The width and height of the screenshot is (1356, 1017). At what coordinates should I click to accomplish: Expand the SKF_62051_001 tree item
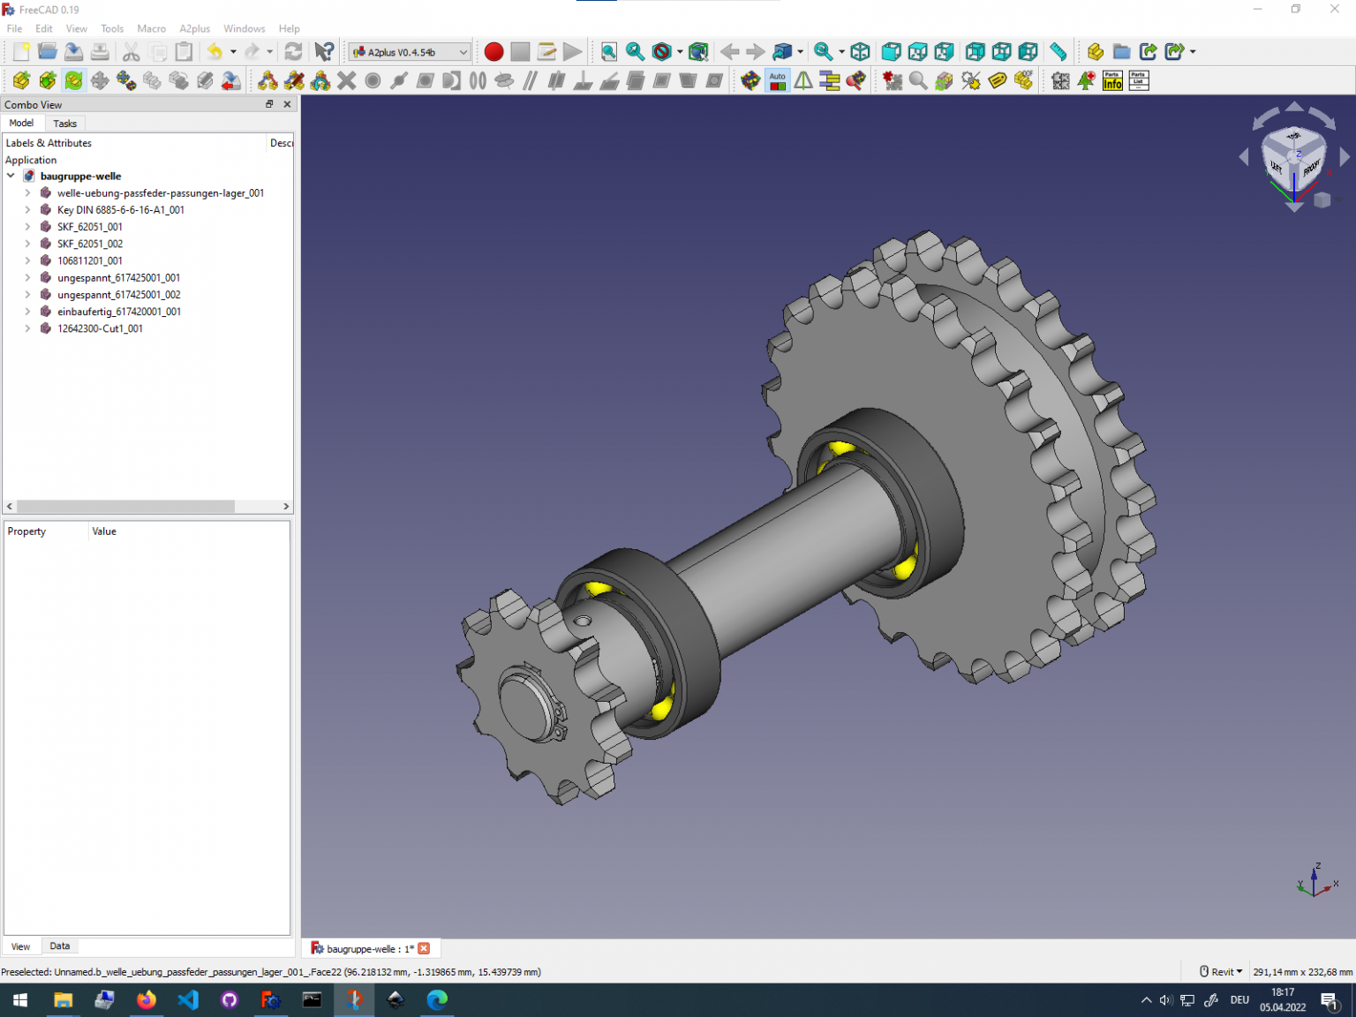(x=26, y=226)
